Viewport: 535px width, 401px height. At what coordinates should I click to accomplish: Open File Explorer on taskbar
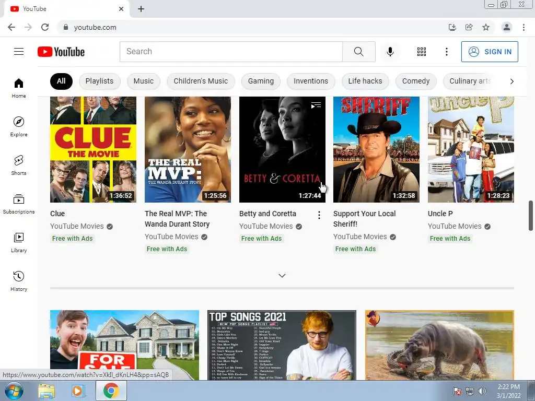pyautogui.click(x=46, y=391)
